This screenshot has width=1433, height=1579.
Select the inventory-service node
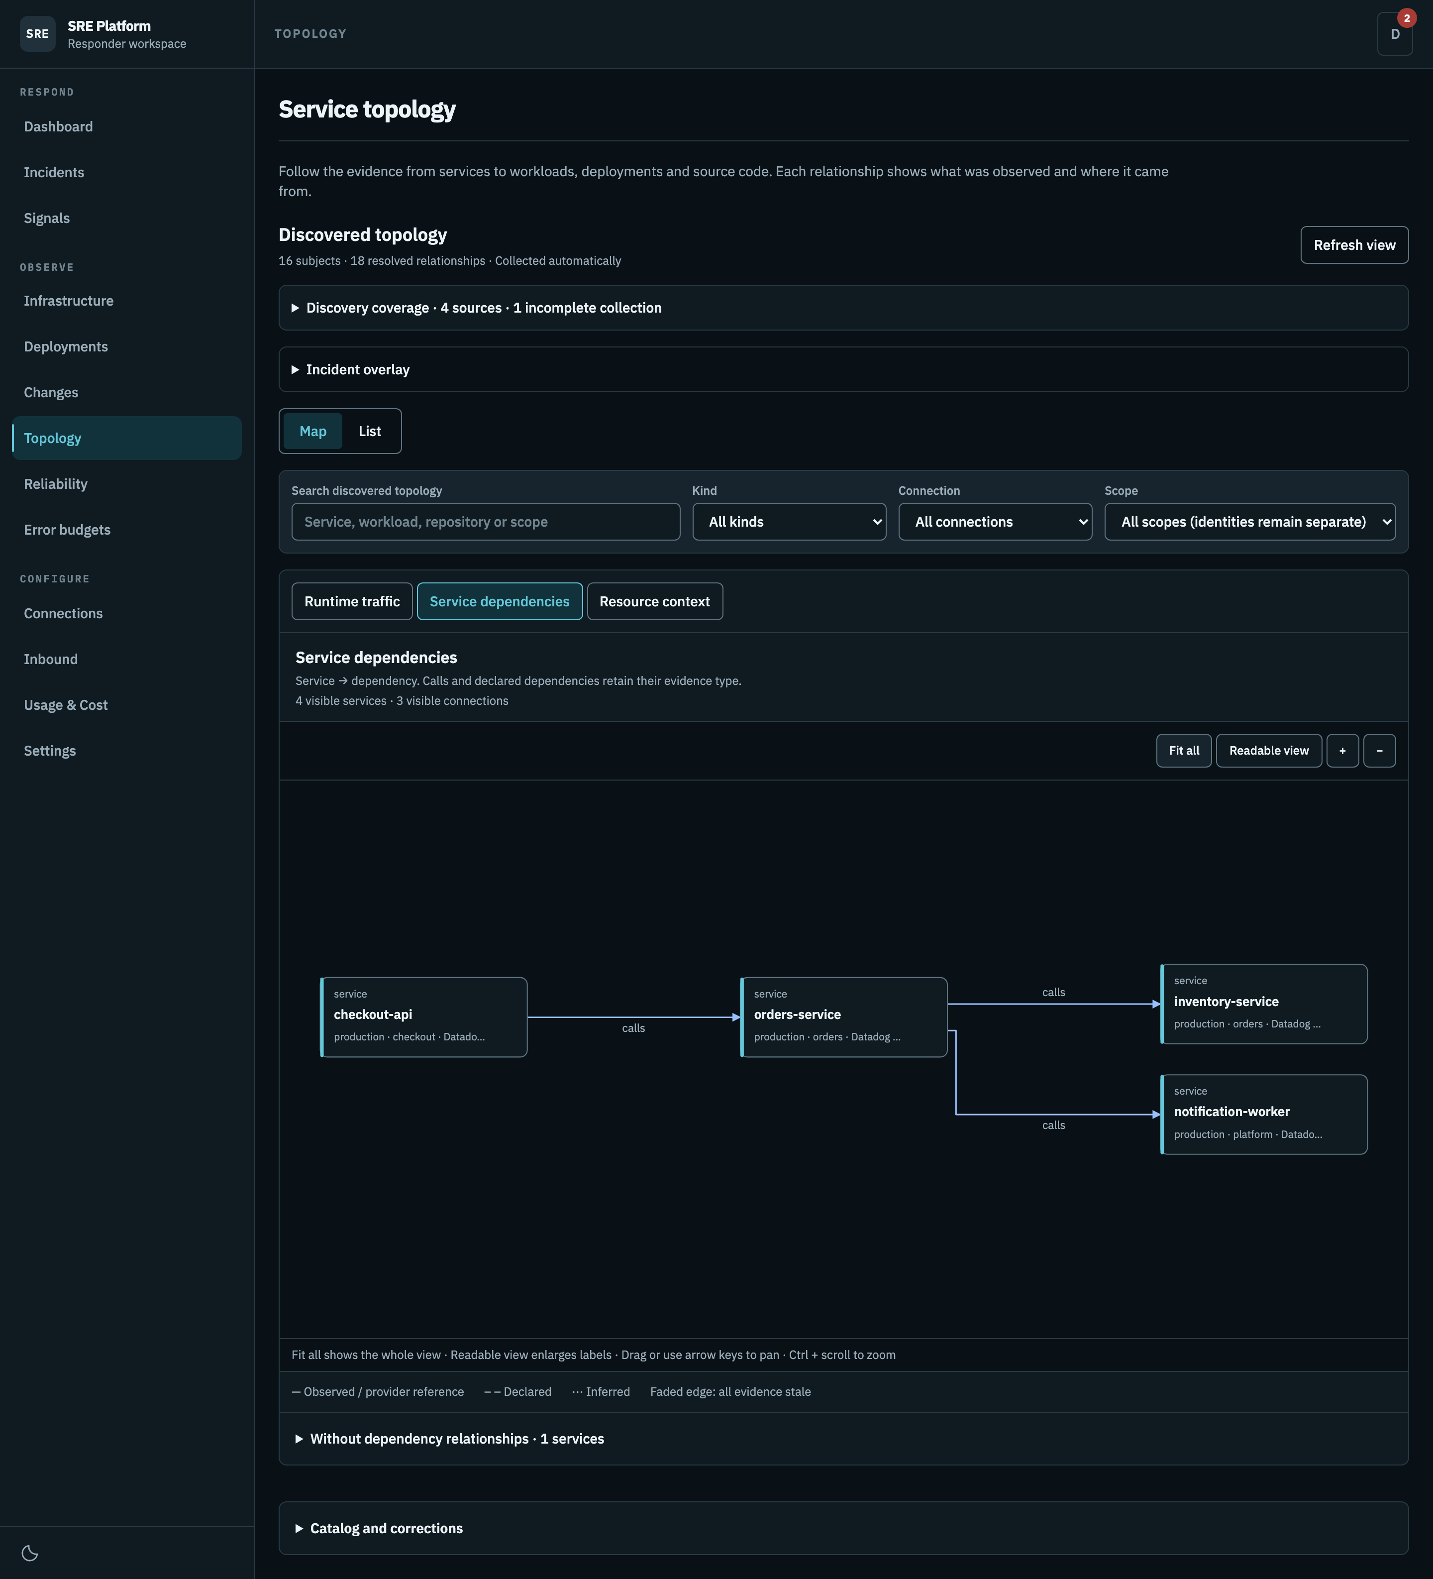(x=1263, y=1004)
